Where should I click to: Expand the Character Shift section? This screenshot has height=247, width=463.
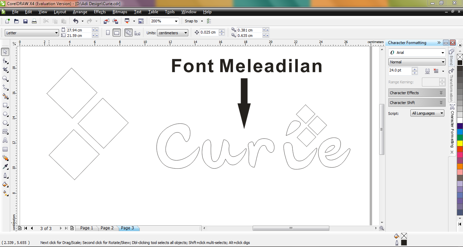tap(417, 103)
